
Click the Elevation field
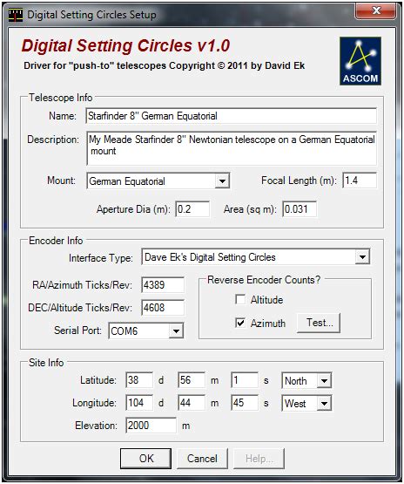click(x=151, y=426)
